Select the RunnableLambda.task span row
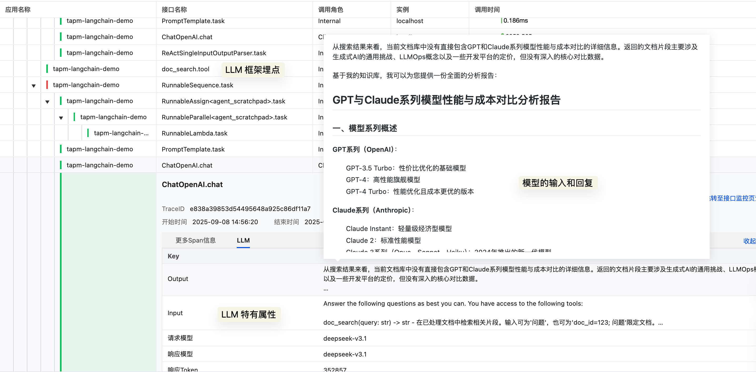Image resolution: width=756 pixels, height=372 pixels. tap(194, 133)
